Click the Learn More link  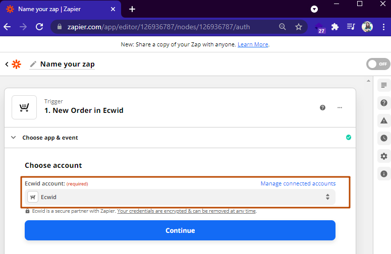pyautogui.click(x=253, y=44)
